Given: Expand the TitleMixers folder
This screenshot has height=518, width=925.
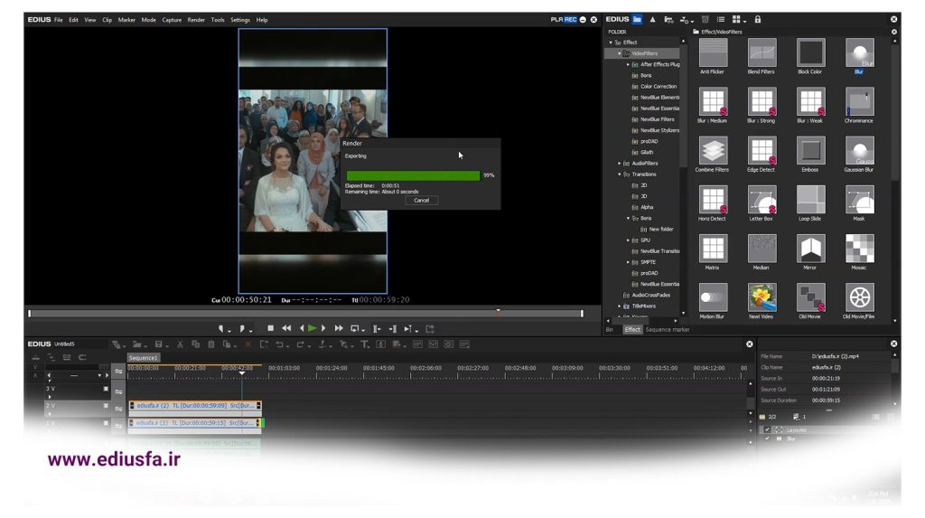Looking at the screenshot, I should 620,306.
